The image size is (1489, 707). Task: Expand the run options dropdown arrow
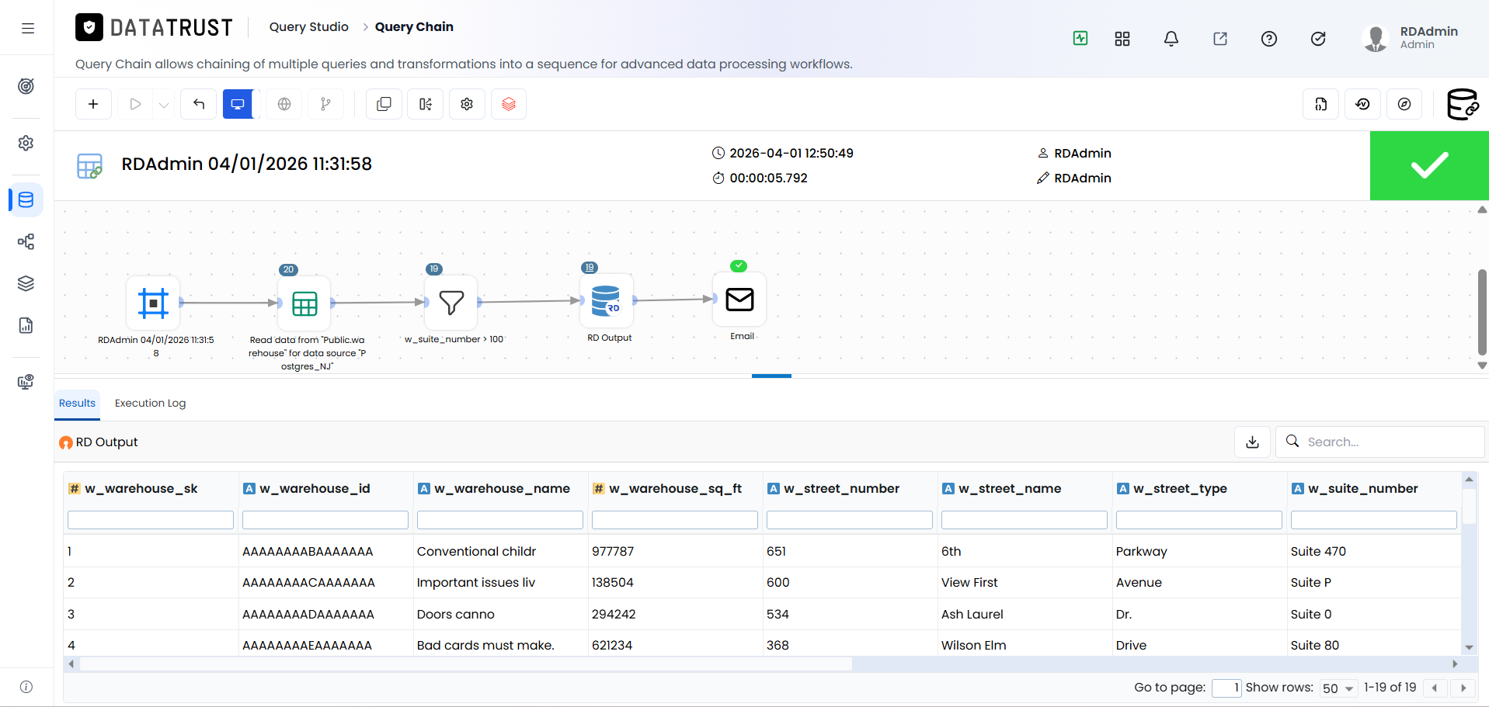(164, 104)
